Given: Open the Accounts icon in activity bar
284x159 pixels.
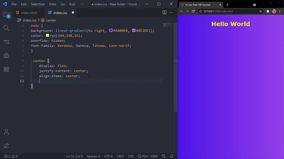Looking at the screenshot, I should click(x=6, y=132).
